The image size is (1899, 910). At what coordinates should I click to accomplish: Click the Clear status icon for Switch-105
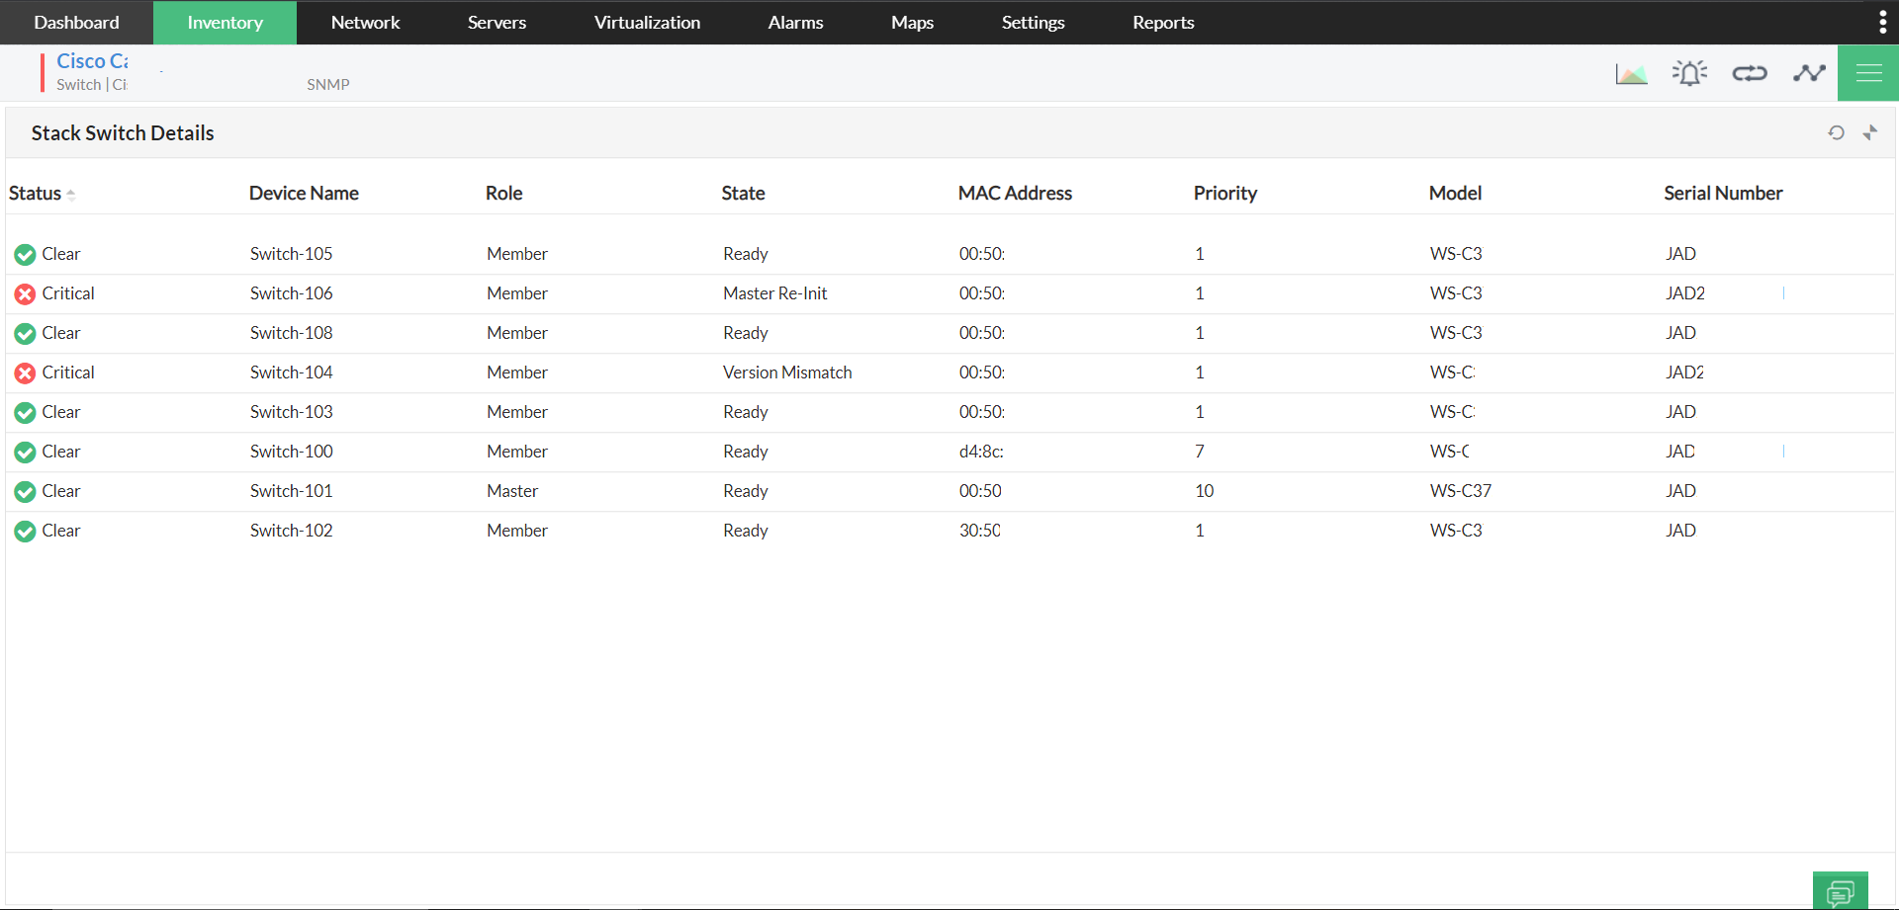[x=26, y=254]
